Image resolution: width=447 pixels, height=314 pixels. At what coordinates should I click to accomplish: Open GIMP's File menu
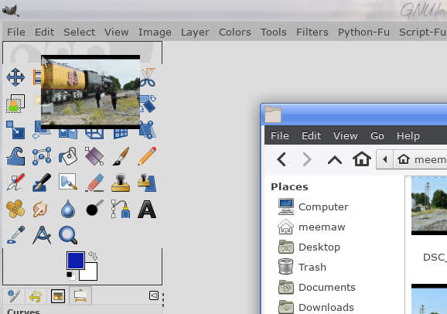[16, 32]
